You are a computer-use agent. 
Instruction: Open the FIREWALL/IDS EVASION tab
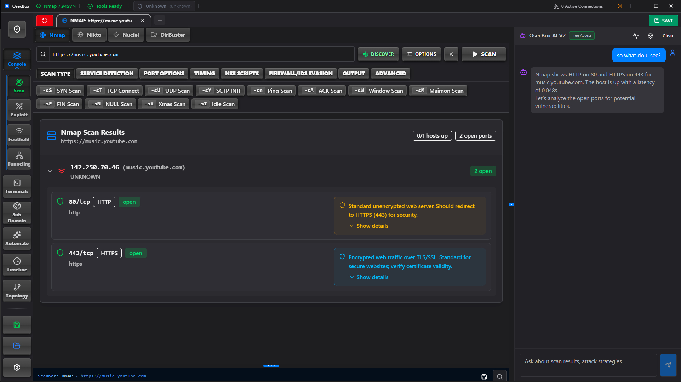pos(301,73)
